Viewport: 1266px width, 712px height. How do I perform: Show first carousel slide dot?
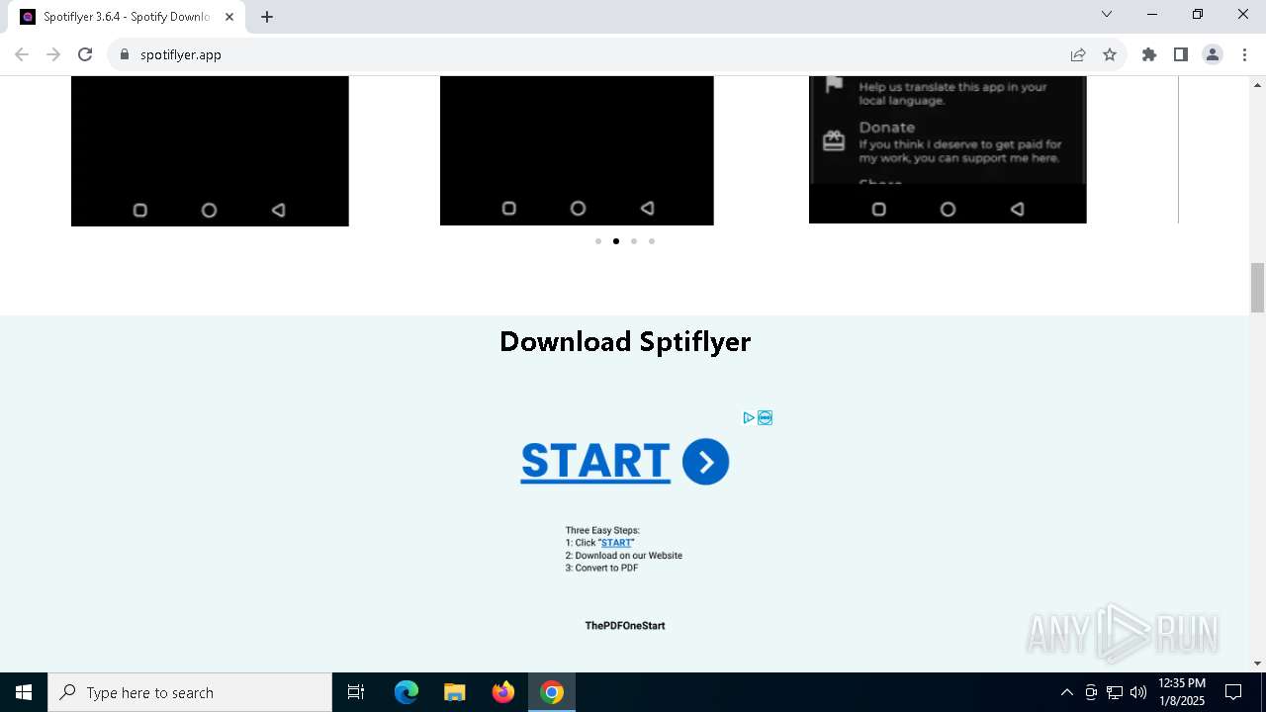[x=598, y=241]
